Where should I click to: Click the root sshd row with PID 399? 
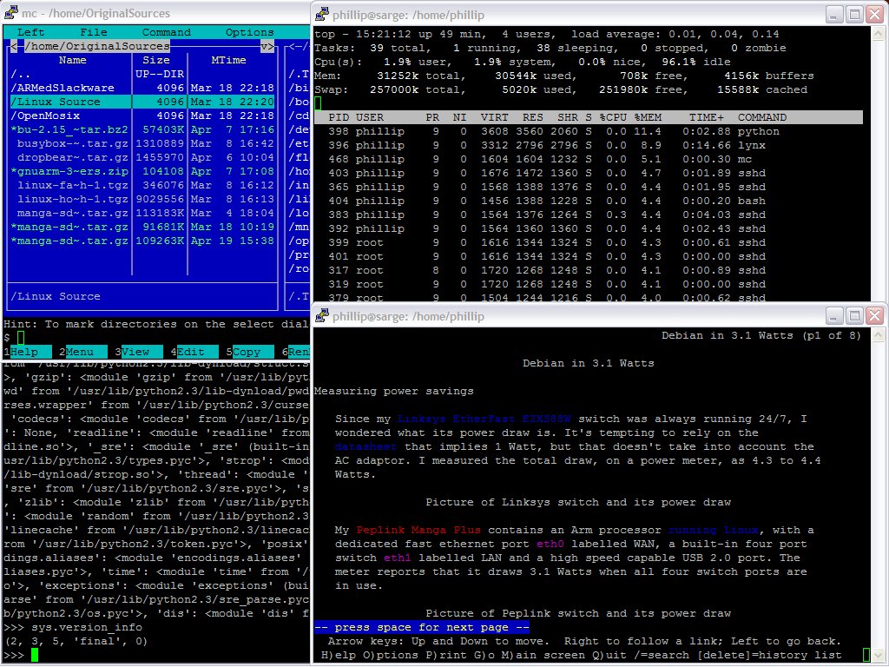(547, 243)
